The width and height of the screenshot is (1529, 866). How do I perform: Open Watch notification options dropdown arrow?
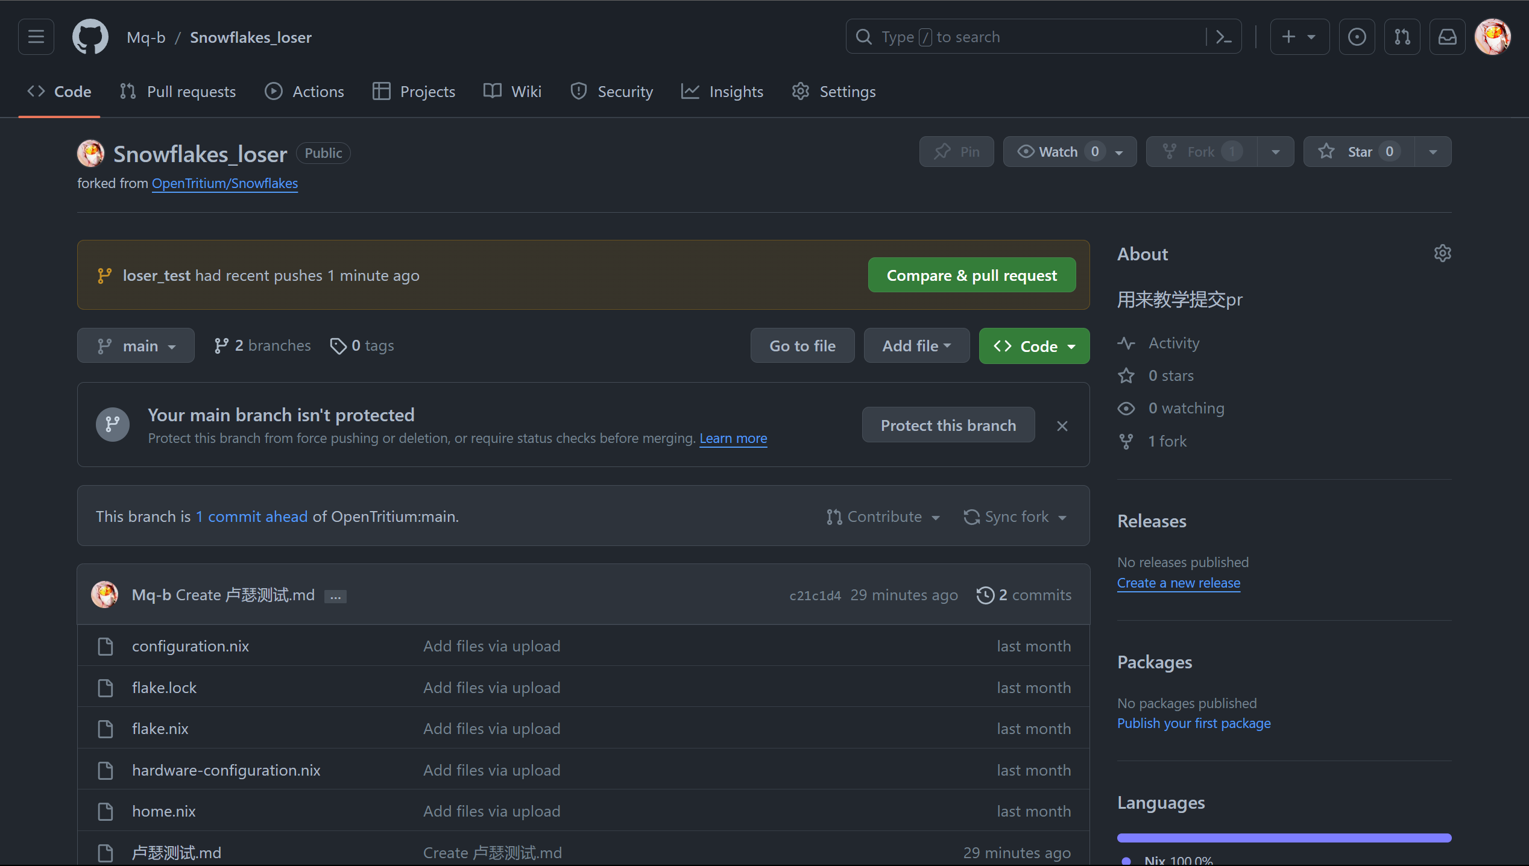[1120, 152]
